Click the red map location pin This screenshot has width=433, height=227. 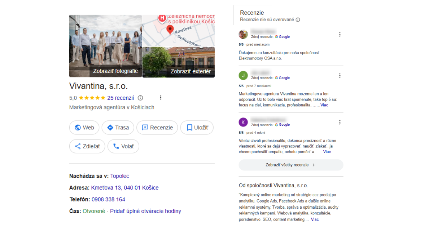170,30
